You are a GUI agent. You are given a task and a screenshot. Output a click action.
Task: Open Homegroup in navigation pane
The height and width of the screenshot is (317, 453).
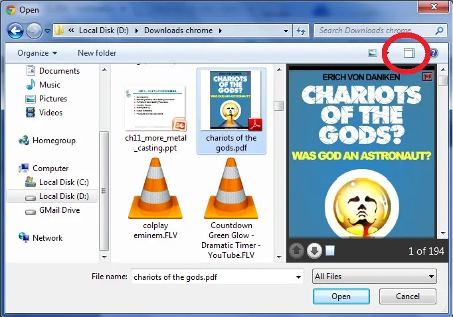[47, 141]
